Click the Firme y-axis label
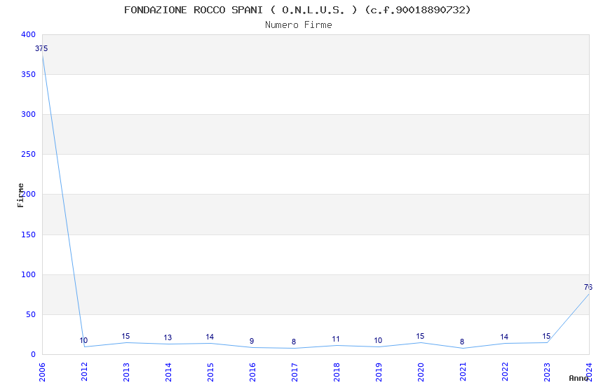Screen dimensions: 596x385 point(20,195)
